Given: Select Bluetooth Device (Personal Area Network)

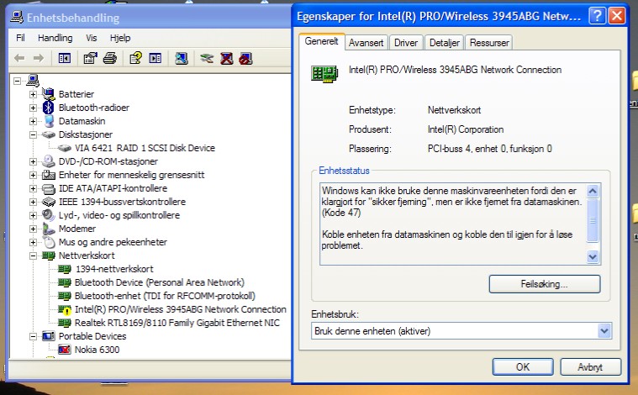Looking at the screenshot, I should click(x=160, y=282).
